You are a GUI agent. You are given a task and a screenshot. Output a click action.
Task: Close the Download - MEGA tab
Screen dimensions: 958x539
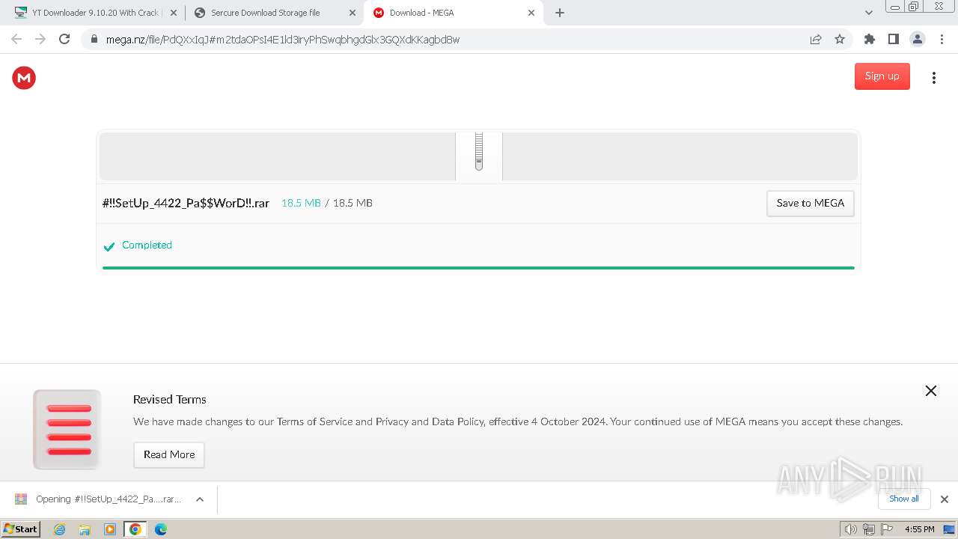tap(531, 13)
